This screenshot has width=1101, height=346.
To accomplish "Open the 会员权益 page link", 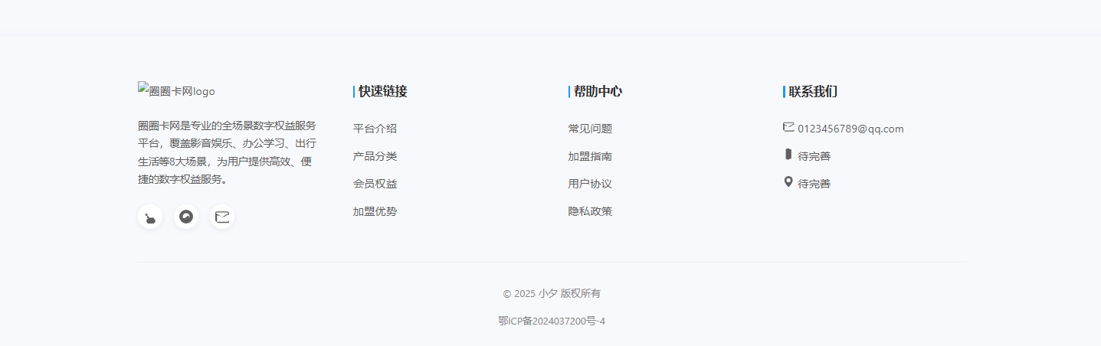I will (x=375, y=184).
